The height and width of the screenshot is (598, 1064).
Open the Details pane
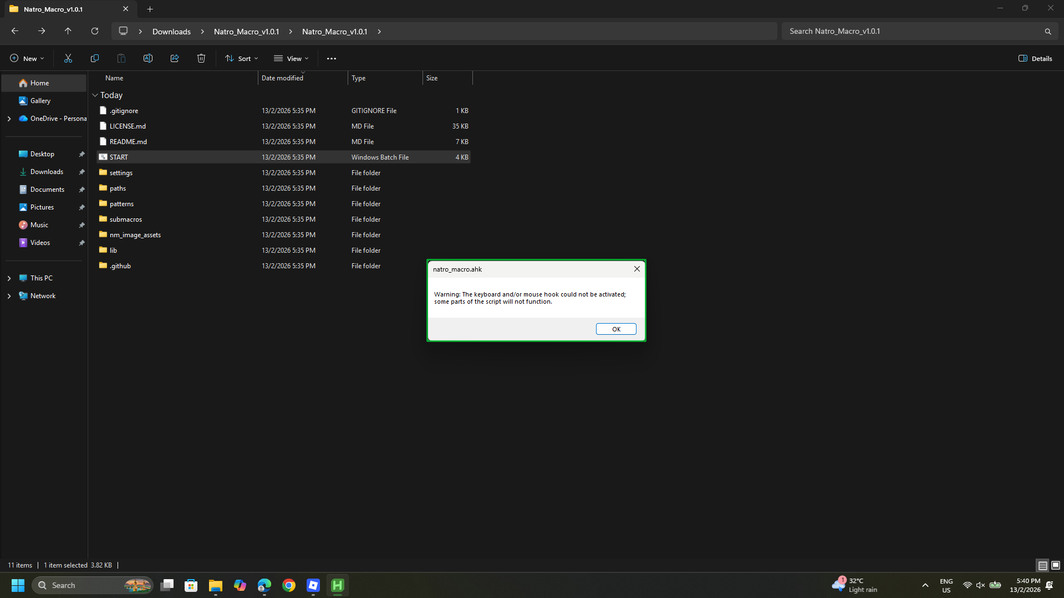coord(1035,58)
